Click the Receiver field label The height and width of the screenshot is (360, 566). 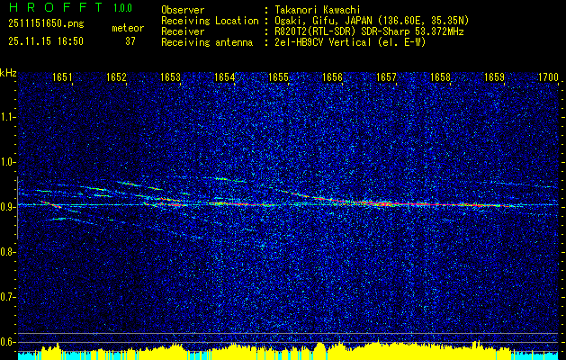tap(183, 31)
